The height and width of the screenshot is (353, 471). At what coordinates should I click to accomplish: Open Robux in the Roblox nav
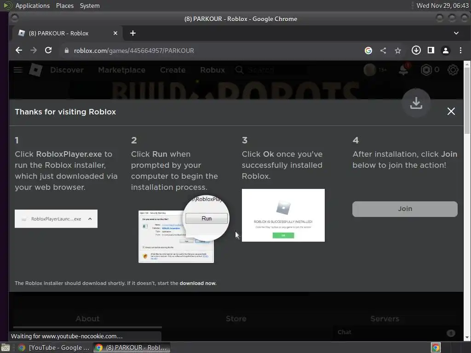pyautogui.click(x=213, y=70)
